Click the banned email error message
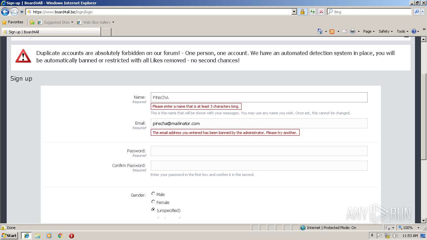This screenshot has height=240, width=427. click(x=225, y=133)
